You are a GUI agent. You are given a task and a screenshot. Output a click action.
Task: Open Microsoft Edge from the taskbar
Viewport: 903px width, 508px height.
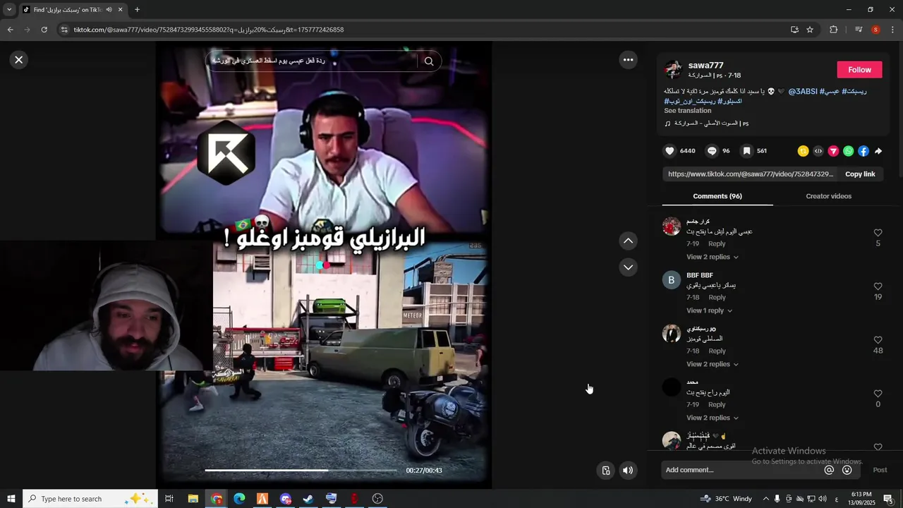239,499
